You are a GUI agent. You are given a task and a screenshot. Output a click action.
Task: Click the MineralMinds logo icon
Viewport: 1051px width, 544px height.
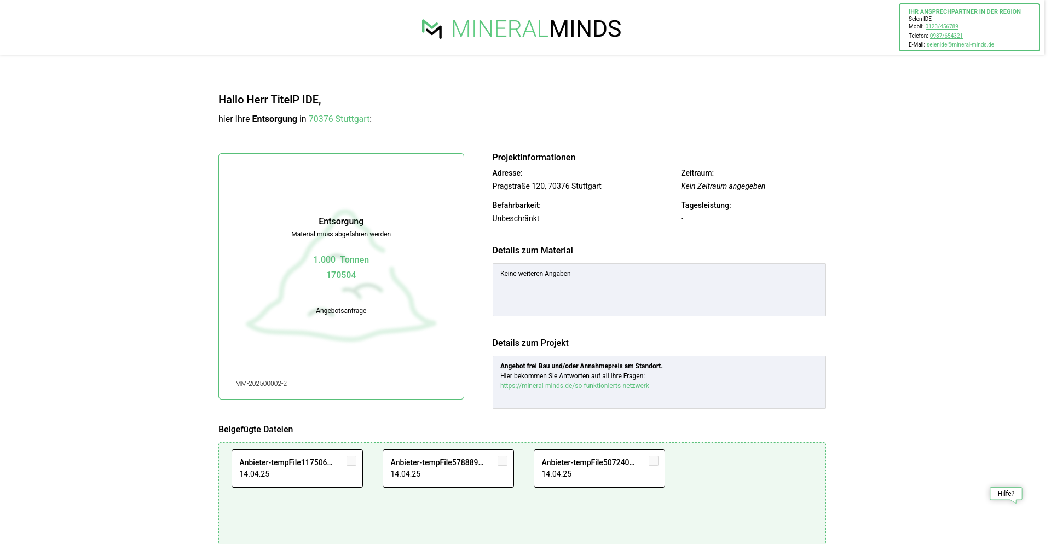coord(432,29)
